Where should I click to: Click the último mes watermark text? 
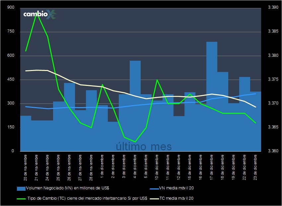tap(143, 146)
